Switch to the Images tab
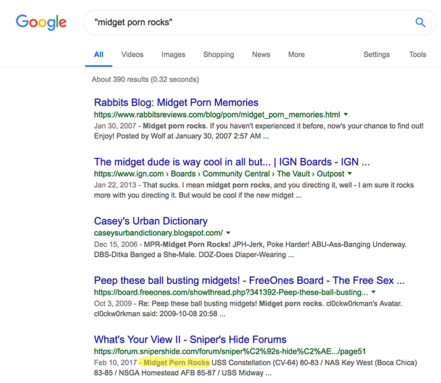Screen dimensions: 441x383 click(x=173, y=54)
